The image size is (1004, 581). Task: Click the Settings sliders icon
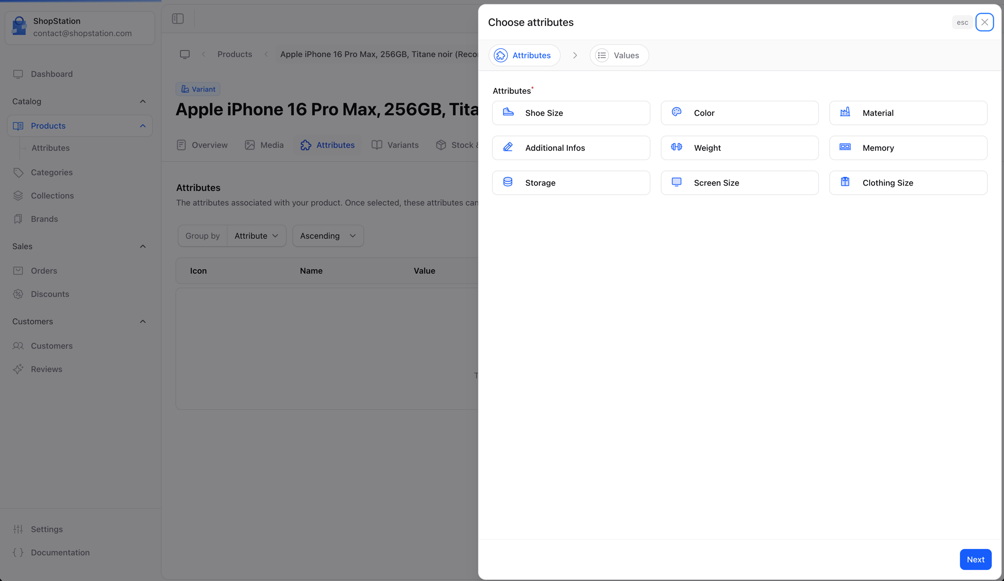tap(18, 529)
